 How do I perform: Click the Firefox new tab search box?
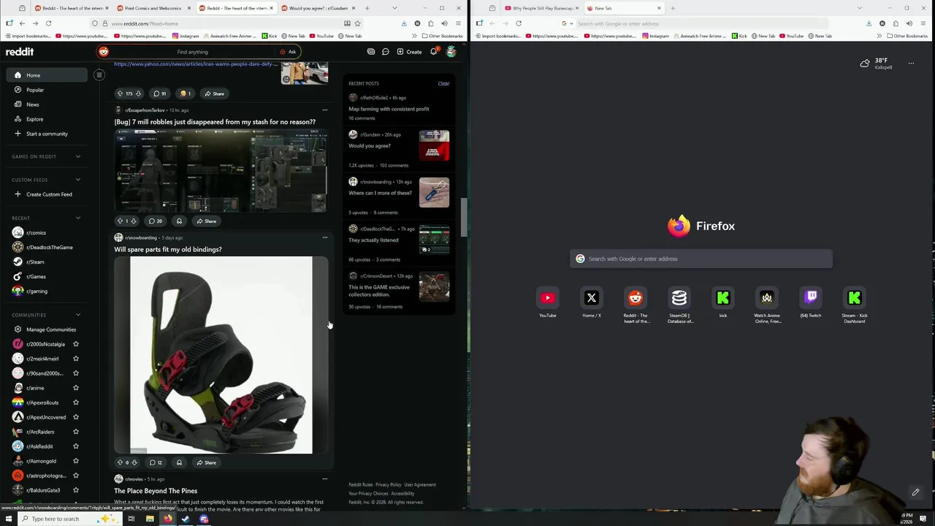point(701,259)
